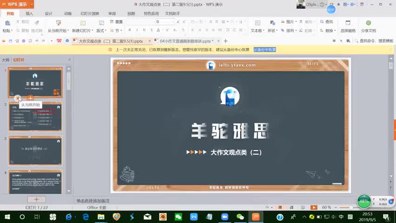The height and width of the screenshot is (223, 396).
Task: Click the 从备份中恢复 restore link
Action: tap(264, 50)
